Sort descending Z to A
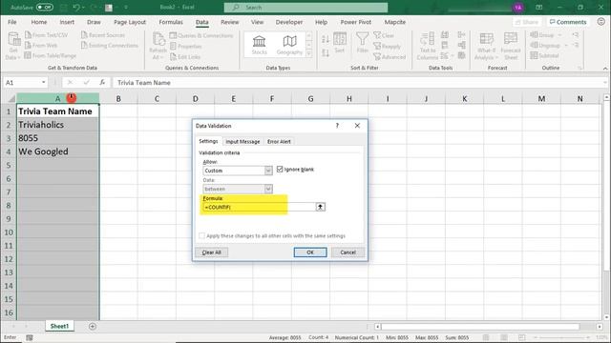 [326, 53]
